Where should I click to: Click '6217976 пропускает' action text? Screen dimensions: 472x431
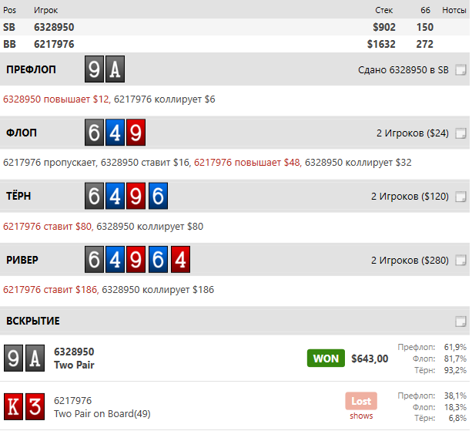49,163
